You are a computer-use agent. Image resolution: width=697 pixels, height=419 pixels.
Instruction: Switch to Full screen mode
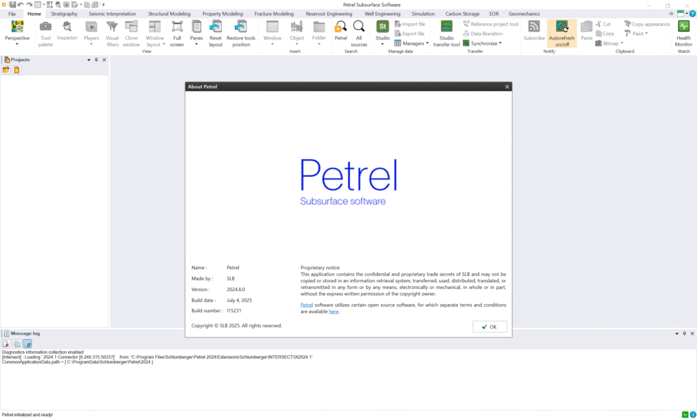(x=177, y=34)
